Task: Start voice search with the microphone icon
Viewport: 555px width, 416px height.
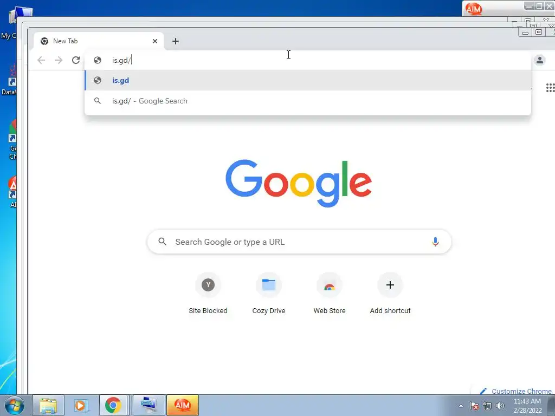Action: [x=435, y=242]
